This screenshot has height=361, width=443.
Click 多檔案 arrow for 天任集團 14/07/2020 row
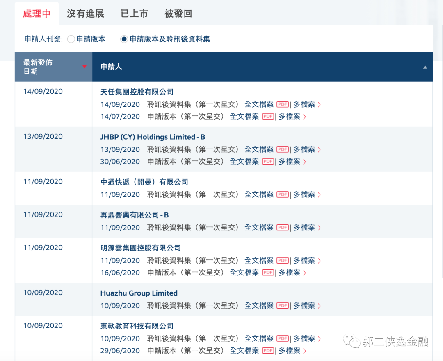pos(304,117)
